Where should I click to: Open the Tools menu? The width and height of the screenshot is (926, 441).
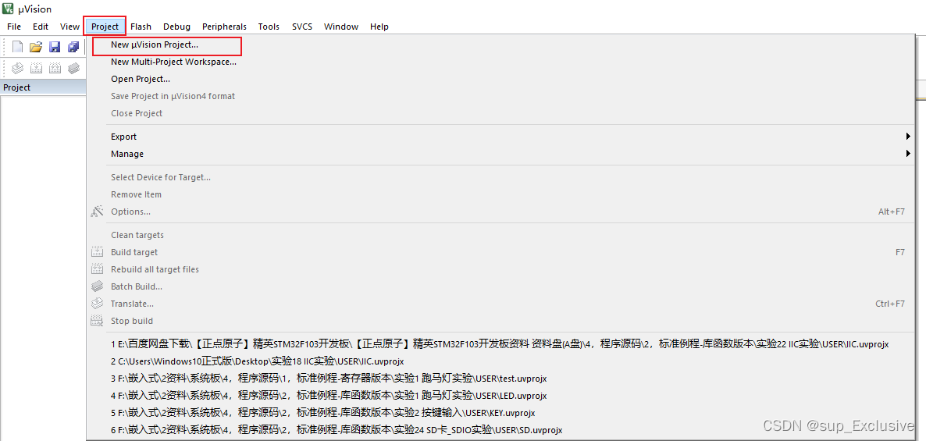coord(269,27)
